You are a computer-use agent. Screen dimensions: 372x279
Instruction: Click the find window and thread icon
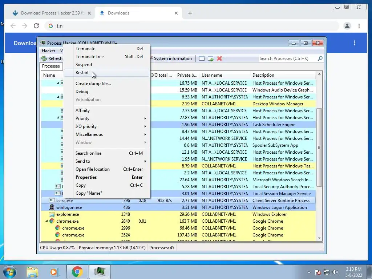click(x=210, y=58)
